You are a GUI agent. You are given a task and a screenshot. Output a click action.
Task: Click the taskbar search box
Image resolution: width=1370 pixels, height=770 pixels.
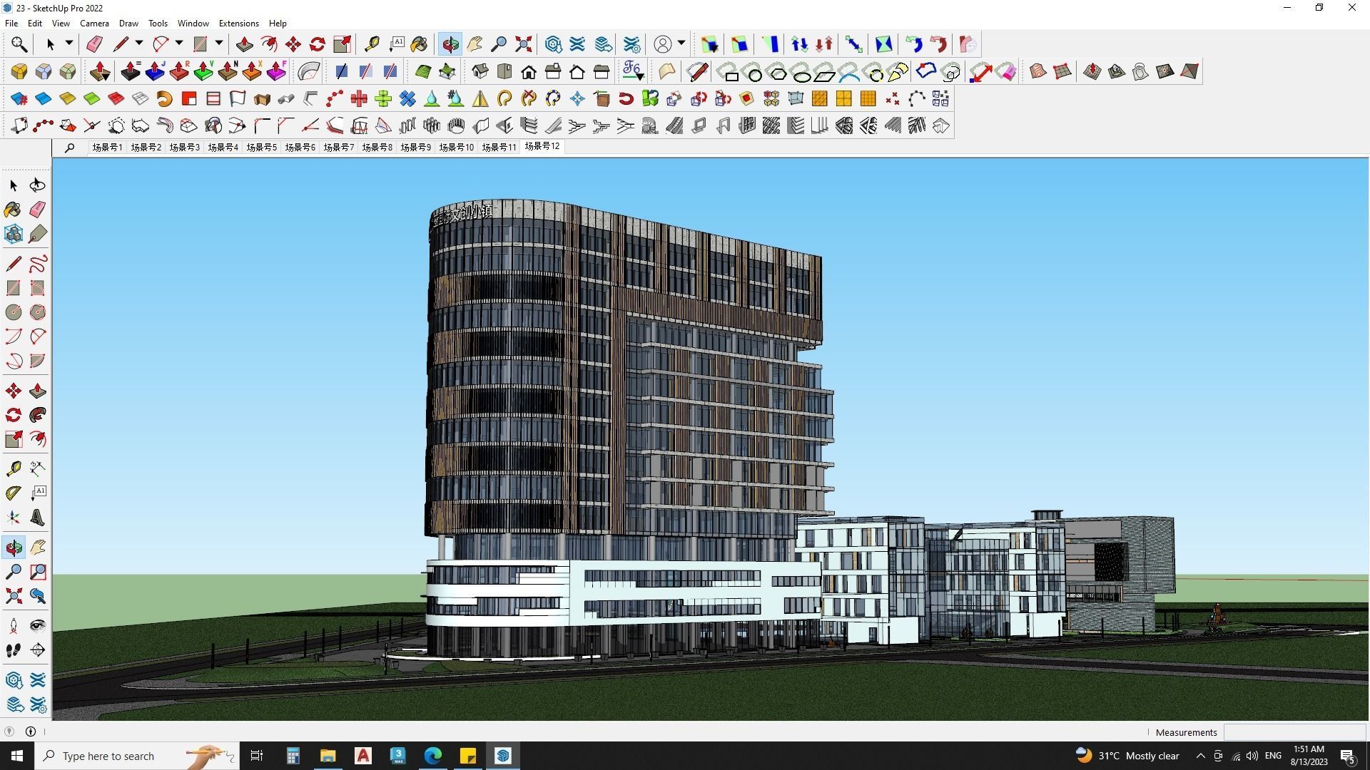(x=137, y=756)
